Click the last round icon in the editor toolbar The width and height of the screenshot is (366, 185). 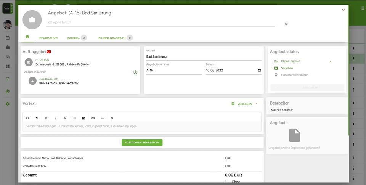pyautogui.click(x=112, y=118)
